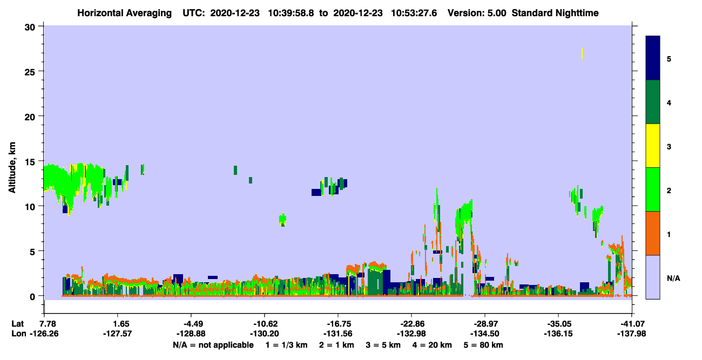Click 'Version: 5.00' in the title
The width and height of the screenshot is (702, 360).
pyautogui.click(x=477, y=12)
